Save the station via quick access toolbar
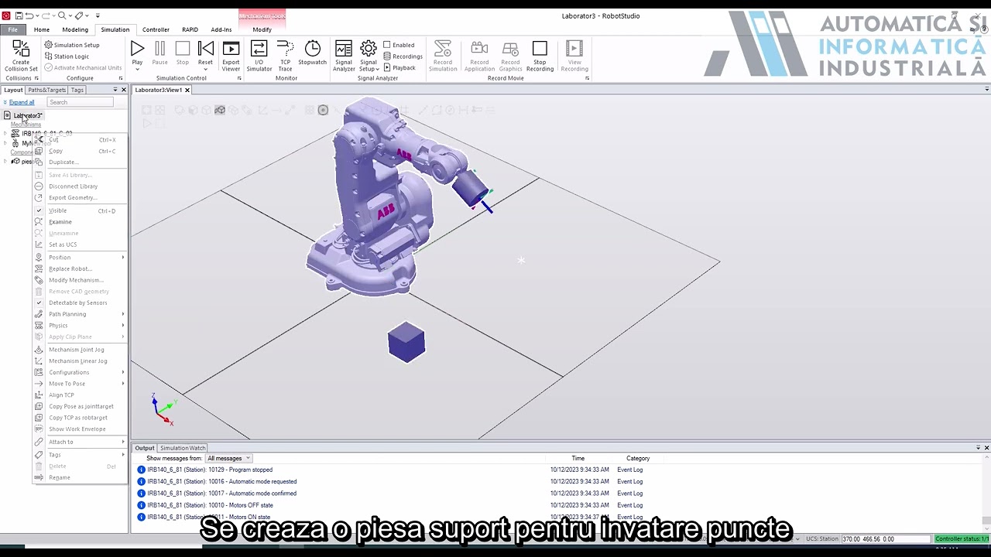 [19, 15]
